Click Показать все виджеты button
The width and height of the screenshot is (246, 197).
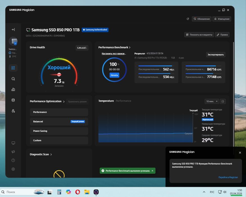click(x=199, y=35)
